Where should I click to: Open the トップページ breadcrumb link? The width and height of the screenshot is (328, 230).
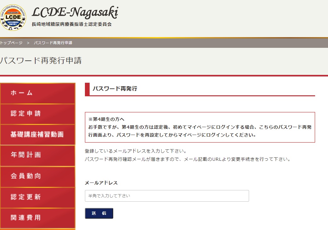(11, 43)
